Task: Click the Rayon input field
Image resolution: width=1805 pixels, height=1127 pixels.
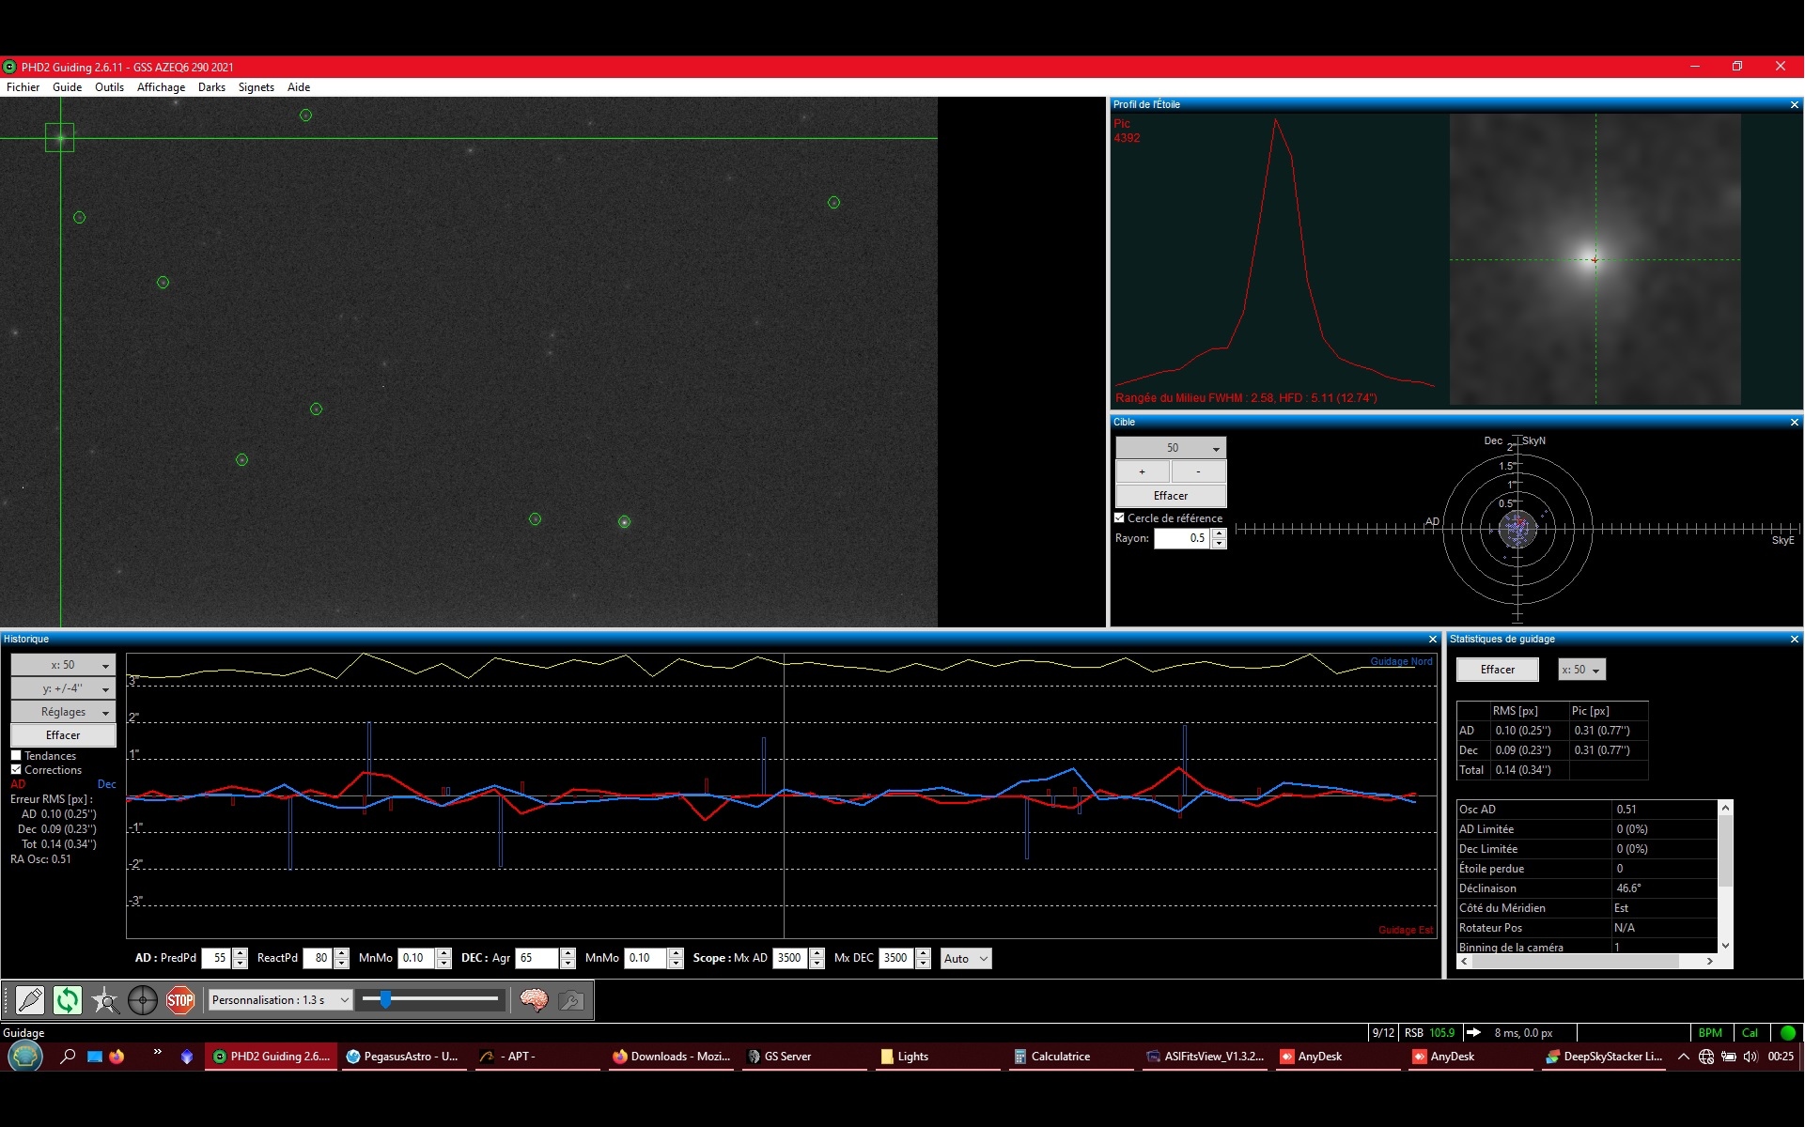Action: 1182,538
